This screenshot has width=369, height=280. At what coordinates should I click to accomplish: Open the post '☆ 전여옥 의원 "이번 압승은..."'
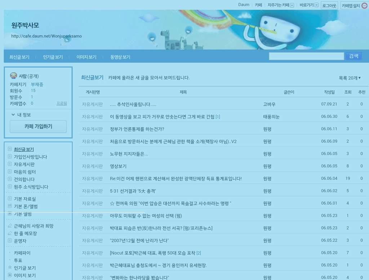click(x=170, y=203)
